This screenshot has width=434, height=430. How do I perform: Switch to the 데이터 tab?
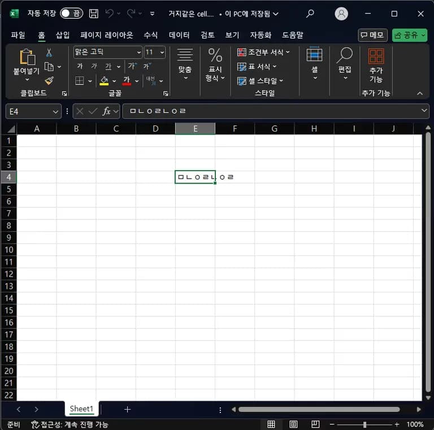pos(179,35)
